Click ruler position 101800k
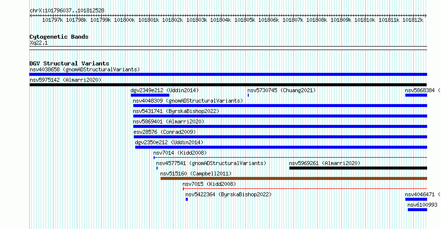Viewport: 441px width, 229px height. point(124,20)
